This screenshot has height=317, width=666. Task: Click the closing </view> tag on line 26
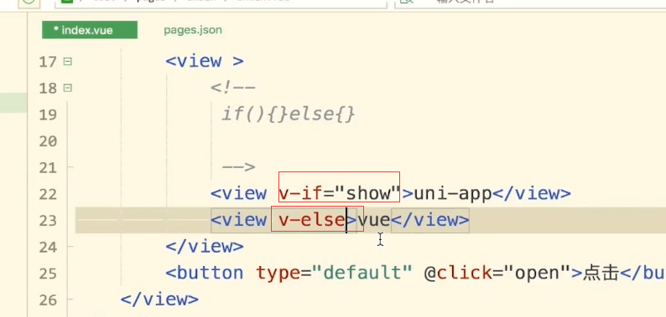159,299
